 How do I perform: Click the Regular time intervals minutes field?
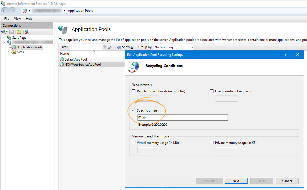(x=148, y=99)
